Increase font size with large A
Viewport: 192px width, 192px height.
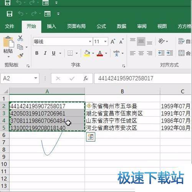point(113,41)
